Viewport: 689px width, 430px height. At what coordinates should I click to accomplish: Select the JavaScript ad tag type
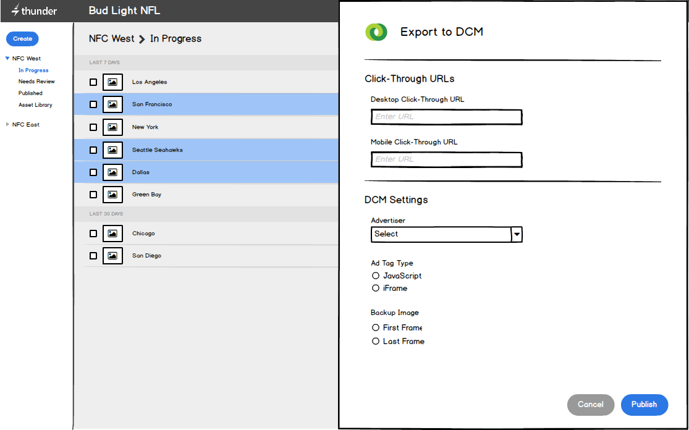(376, 276)
